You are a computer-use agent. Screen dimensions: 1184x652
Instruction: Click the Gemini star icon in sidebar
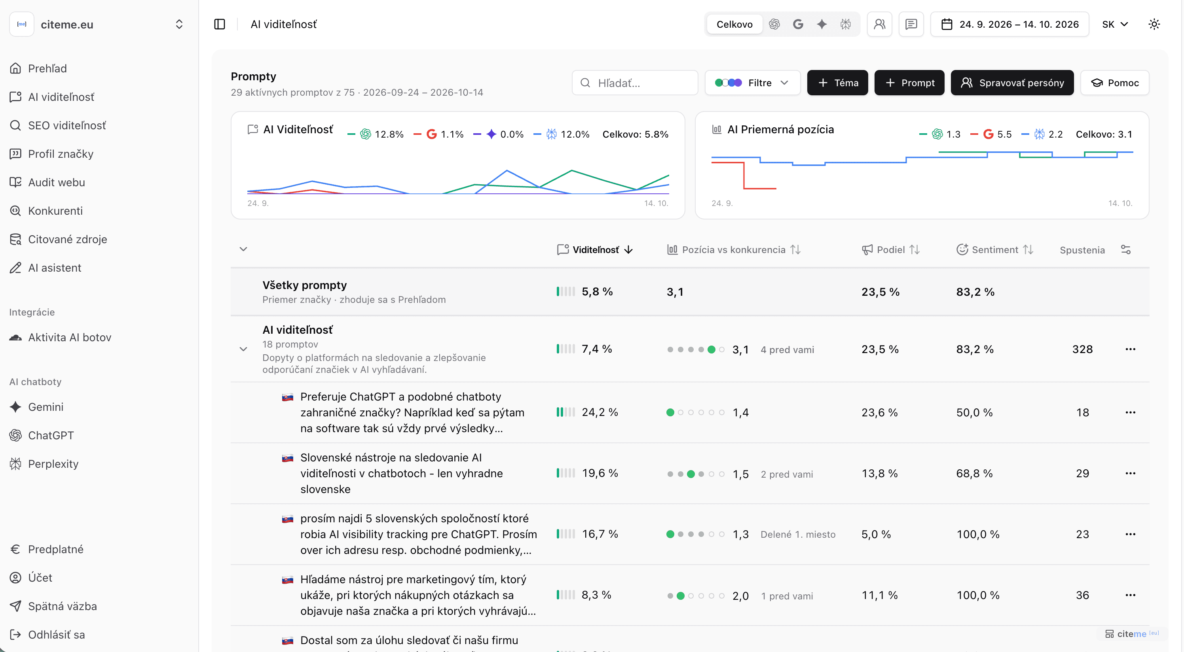[15, 407]
